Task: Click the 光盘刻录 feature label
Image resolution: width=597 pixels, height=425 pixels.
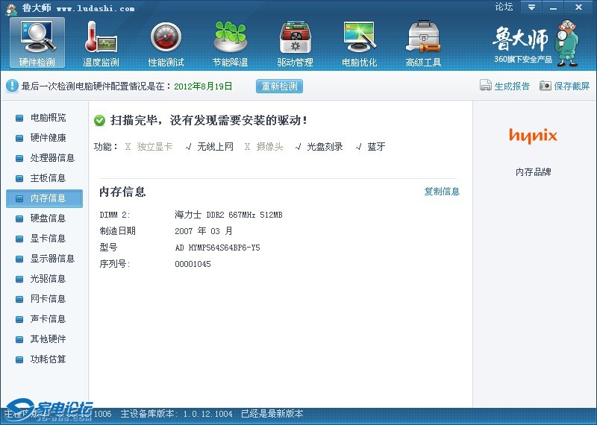Action: coord(325,146)
